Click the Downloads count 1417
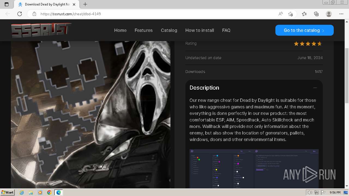 pyautogui.click(x=319, y=72)
